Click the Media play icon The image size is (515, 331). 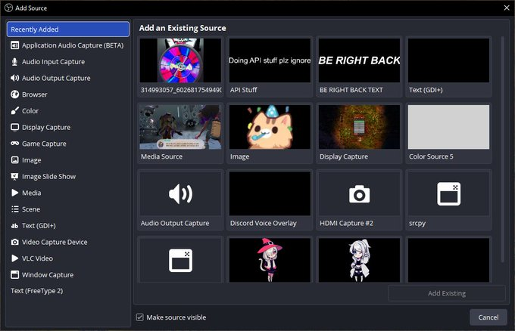pos(14,193)
